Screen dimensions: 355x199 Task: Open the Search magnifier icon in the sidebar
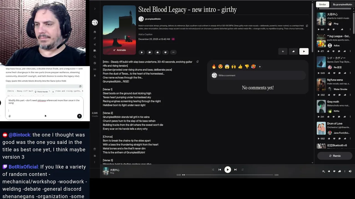(95, 57)
